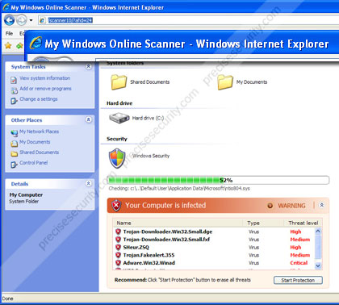Go back with the browser Back arrow

click(10, 20)
